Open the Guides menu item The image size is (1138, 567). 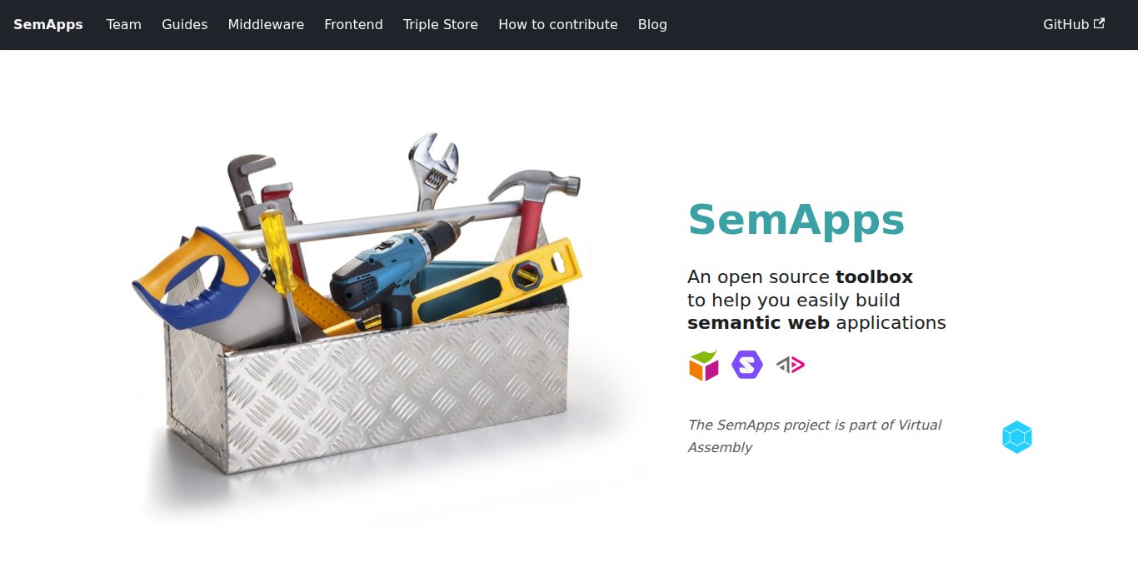(185, 24)
